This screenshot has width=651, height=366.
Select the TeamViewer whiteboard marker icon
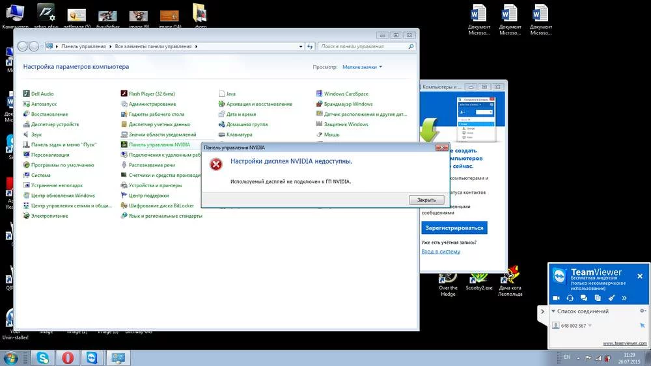pos(611,298)
